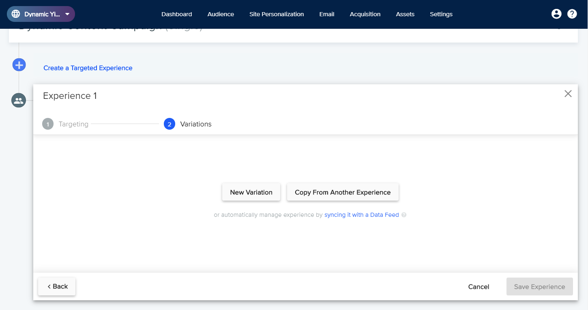Viewport: 588px width, 310px height.
Task: Close the Experience 1 dialog with the X
Action: [568, 93]
